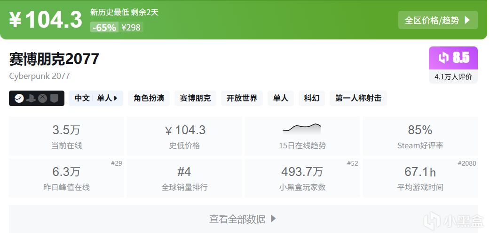Click the 新历史最低 剩余2天 label
The image size is (498, 237).
point(124,12)
